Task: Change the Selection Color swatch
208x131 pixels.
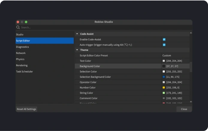Action: (164, 72)
